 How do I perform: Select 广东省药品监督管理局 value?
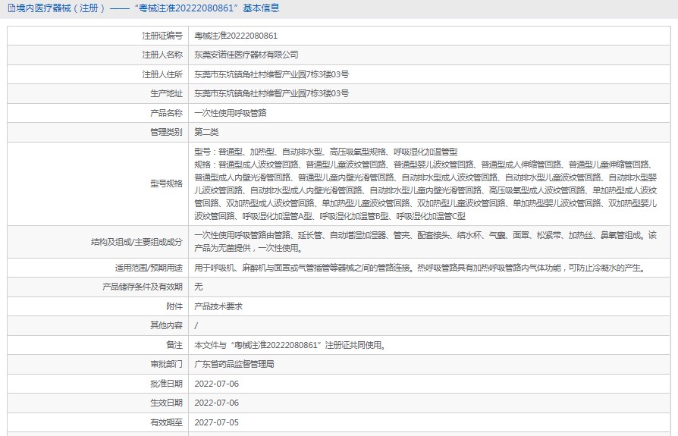pos(234,364)
